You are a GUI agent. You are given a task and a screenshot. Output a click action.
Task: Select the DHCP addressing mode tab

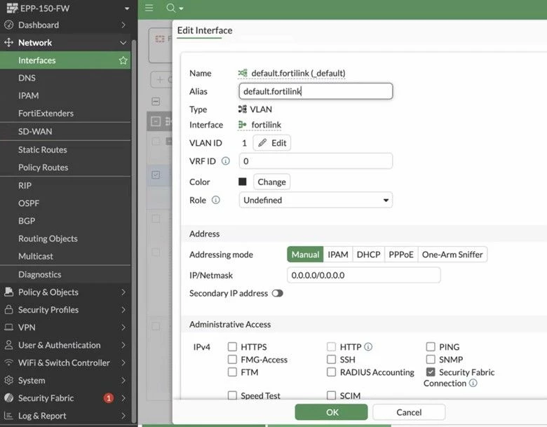[x=368, y=255]
